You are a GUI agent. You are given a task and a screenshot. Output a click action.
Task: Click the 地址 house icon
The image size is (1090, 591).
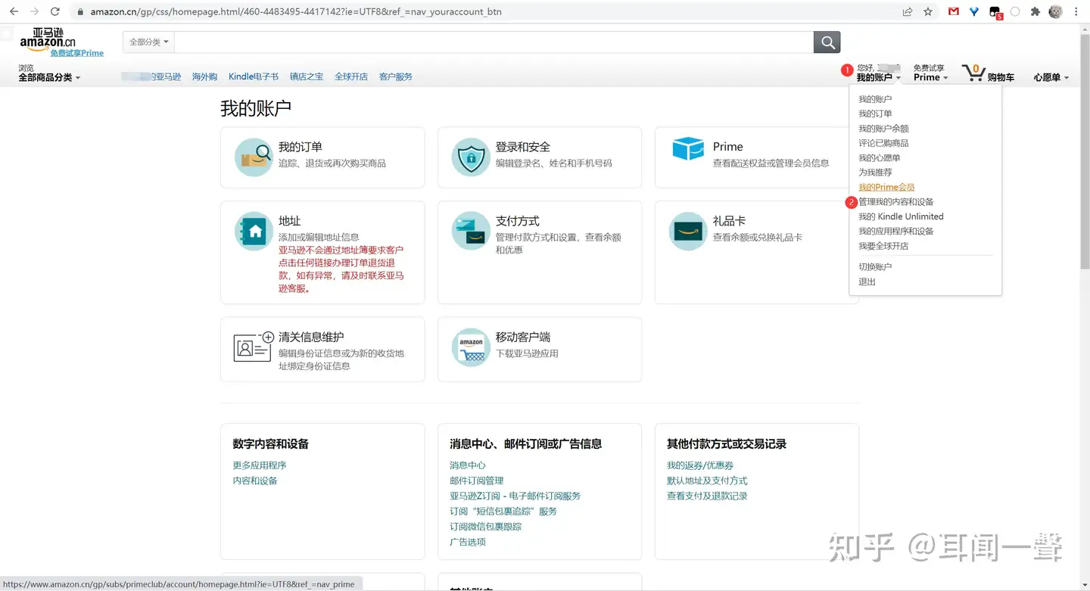pos(253,232)
